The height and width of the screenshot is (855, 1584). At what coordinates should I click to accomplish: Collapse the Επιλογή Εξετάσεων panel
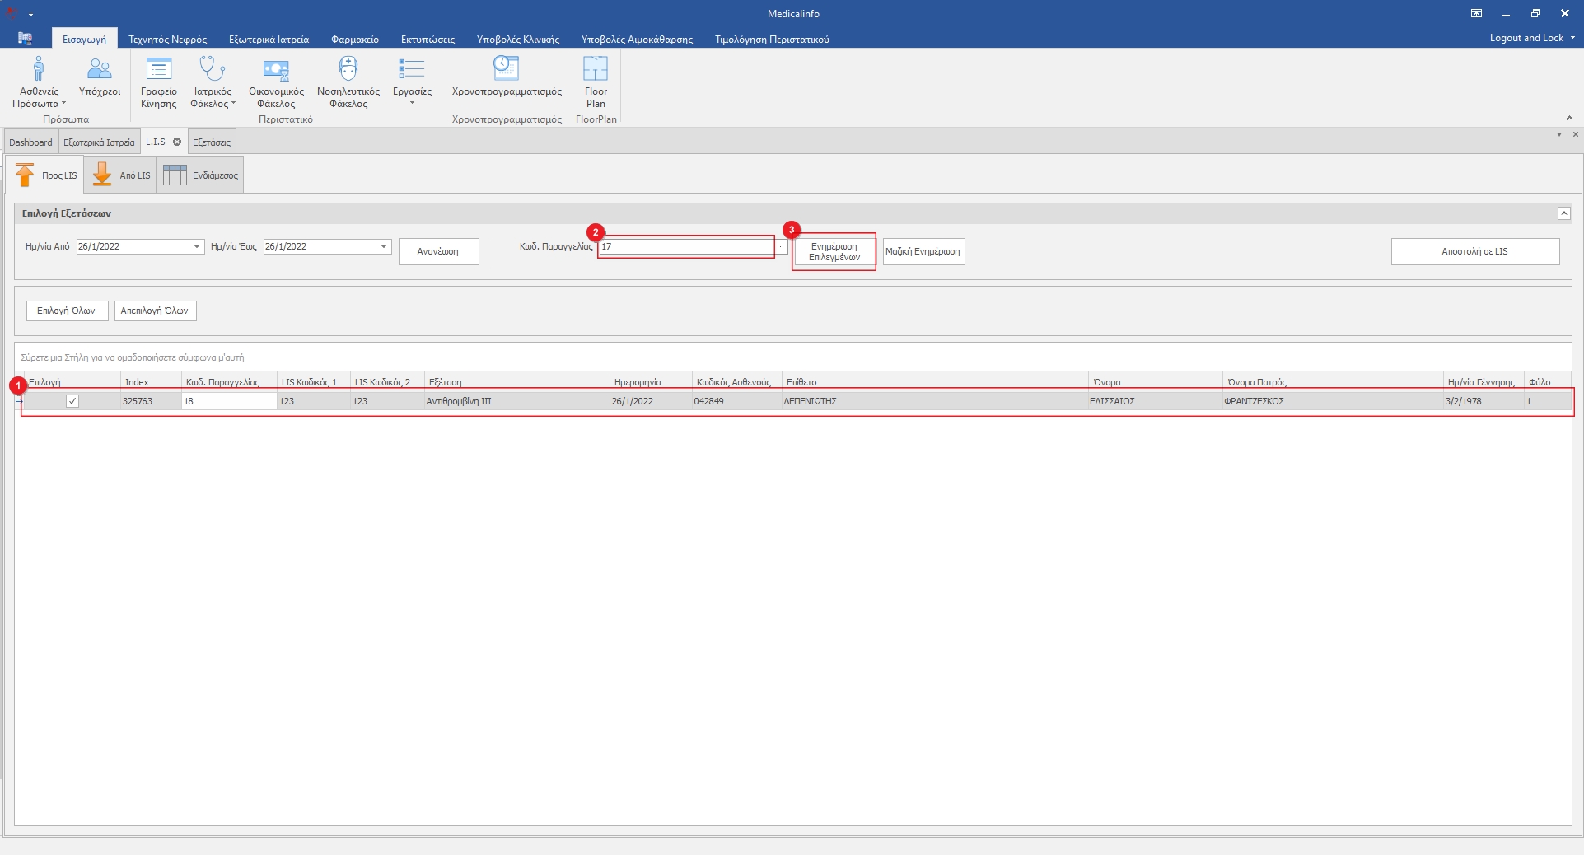(1563, 213)
